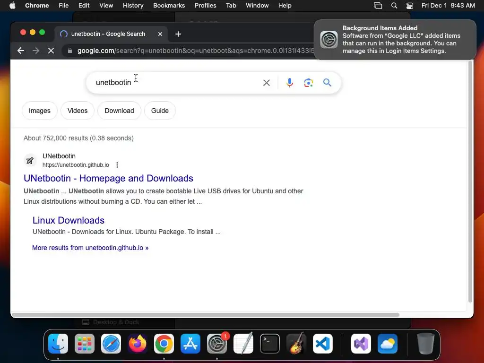Open Finder from the Dock
This screenshot has height=363, width=484.
(x=58, y=344)
